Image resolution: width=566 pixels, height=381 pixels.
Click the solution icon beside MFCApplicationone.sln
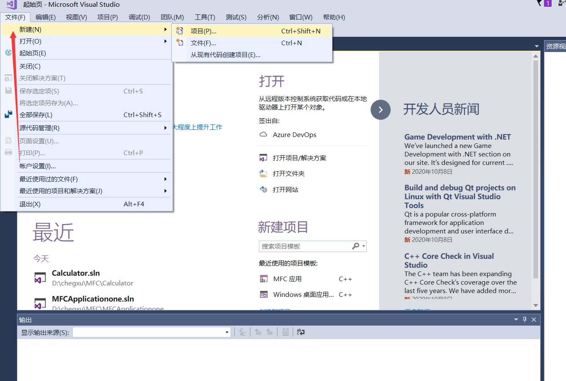(40, 303)
